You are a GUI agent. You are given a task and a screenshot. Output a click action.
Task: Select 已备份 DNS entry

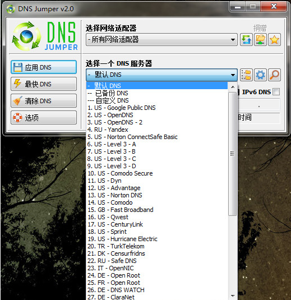point(157,93)
